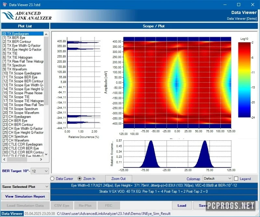This screenshot has width=260, height=217.
Task: Select [9] TX Waveform plot
Action: click(x=23, y=69)
